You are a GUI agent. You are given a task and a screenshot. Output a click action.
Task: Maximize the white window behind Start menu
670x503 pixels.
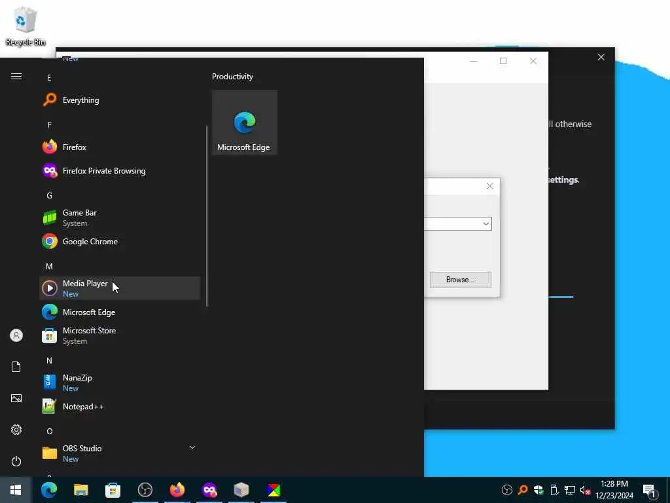(x=503, y=61)
